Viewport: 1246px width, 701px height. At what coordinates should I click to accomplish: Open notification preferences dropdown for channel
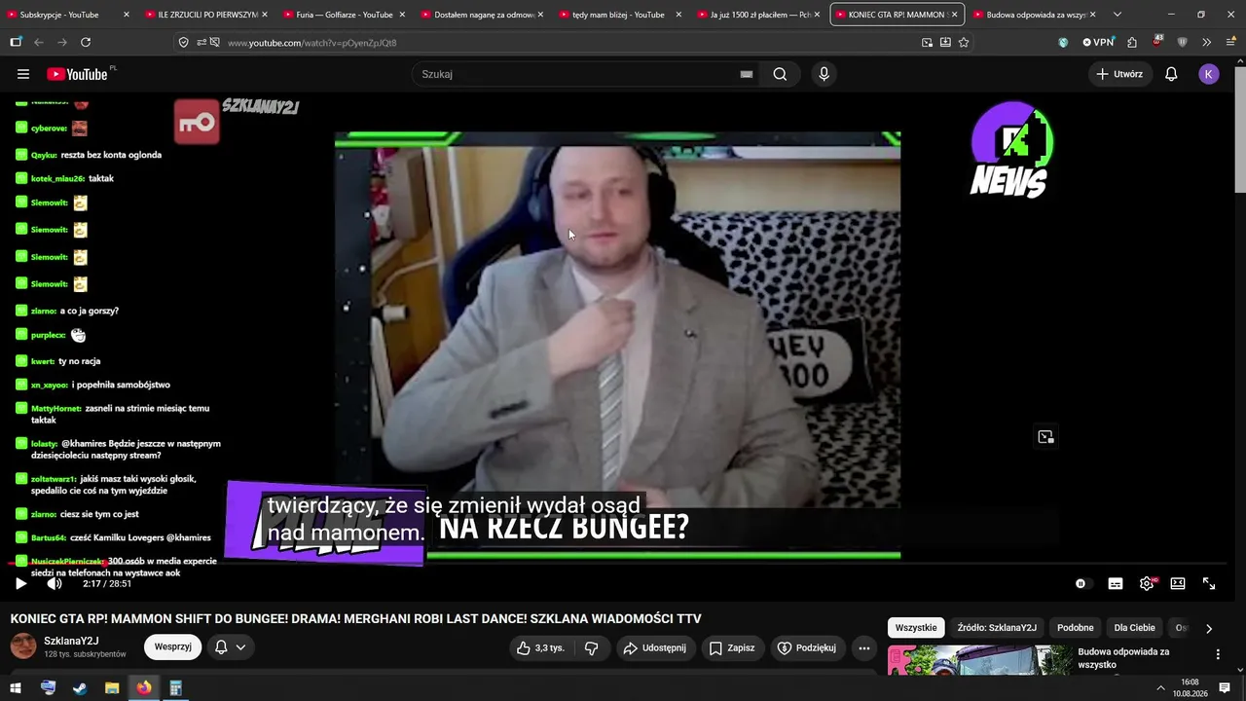click(x=231, y=646)
